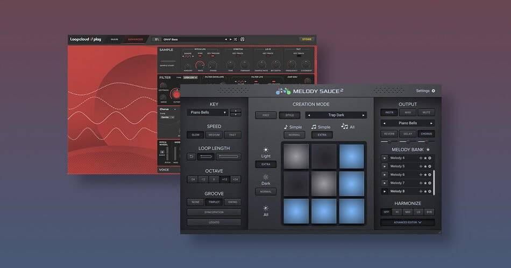Switch to Loopcloud Play MAIN tab
The height and width of the screenshot is (268, 511).
pyautogui.click(x=115, y=39)
